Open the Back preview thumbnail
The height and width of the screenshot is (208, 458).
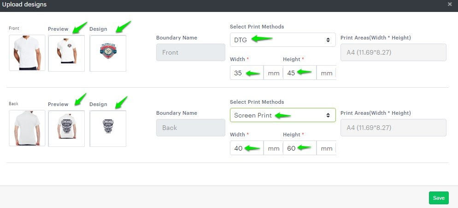point(66,129)
